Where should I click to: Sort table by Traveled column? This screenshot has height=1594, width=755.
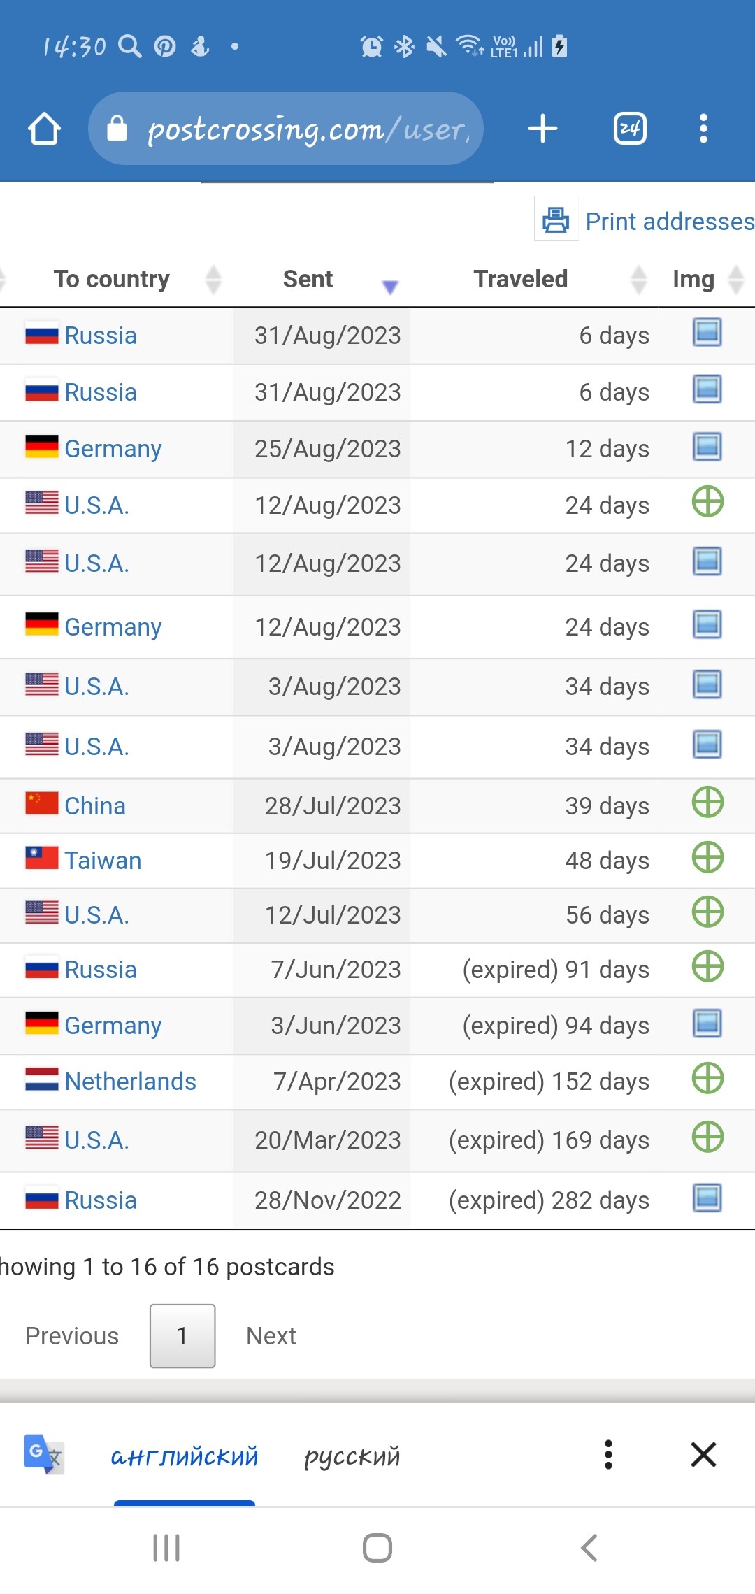[x=521, y=279]
